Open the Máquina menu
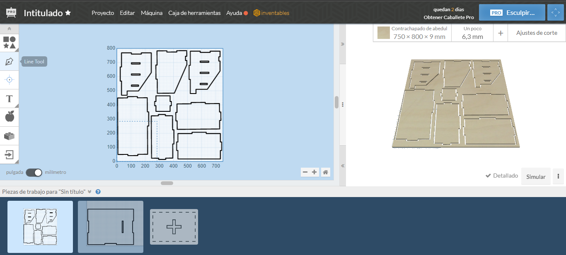Screen dimensions: 566x255 coord(152,13)
